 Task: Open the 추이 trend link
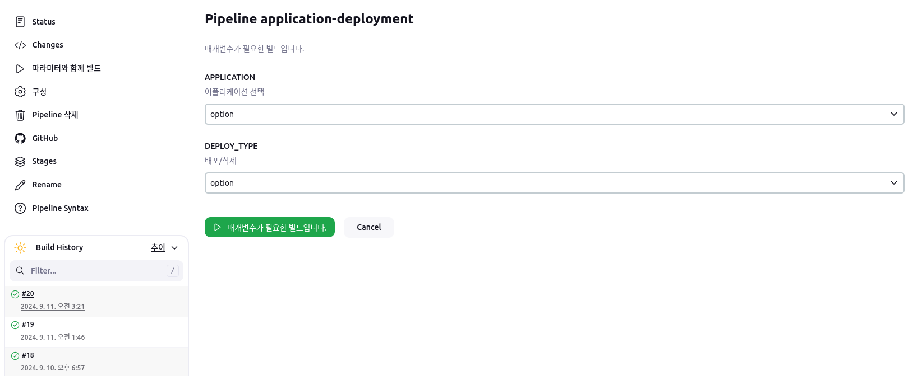tap(158, 247)
